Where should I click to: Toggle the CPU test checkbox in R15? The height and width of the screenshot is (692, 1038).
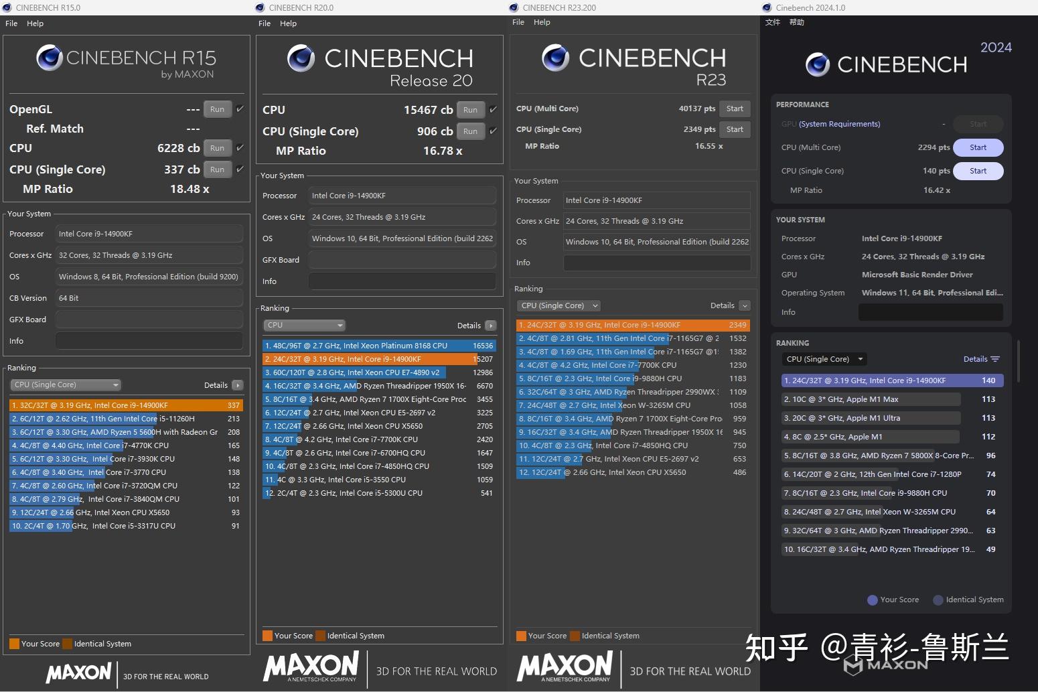pos(240,147)
